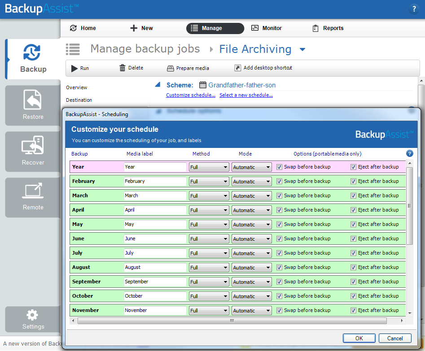Go to the Reports tab
This screenshot has height=351, width=425.
pos(328,28)
